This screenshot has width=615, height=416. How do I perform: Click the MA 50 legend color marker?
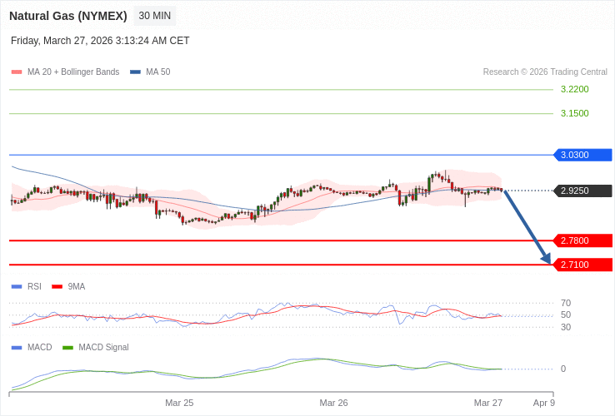(135, 72)
